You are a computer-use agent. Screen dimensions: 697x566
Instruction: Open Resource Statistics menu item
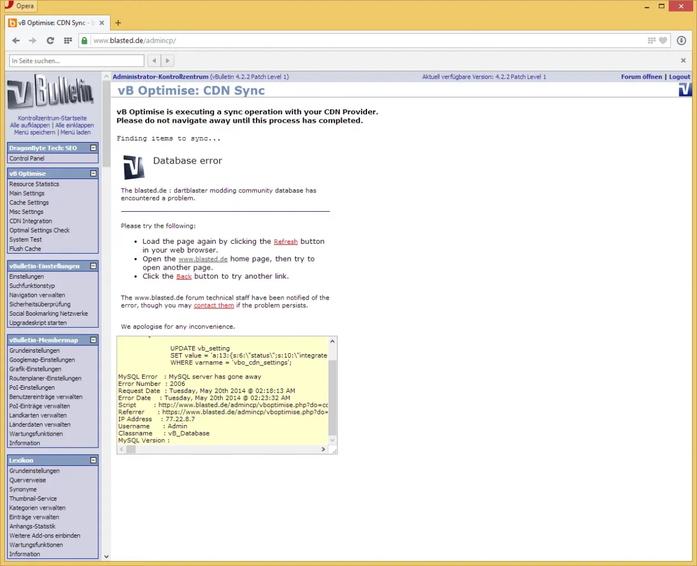tap(34, 184)
